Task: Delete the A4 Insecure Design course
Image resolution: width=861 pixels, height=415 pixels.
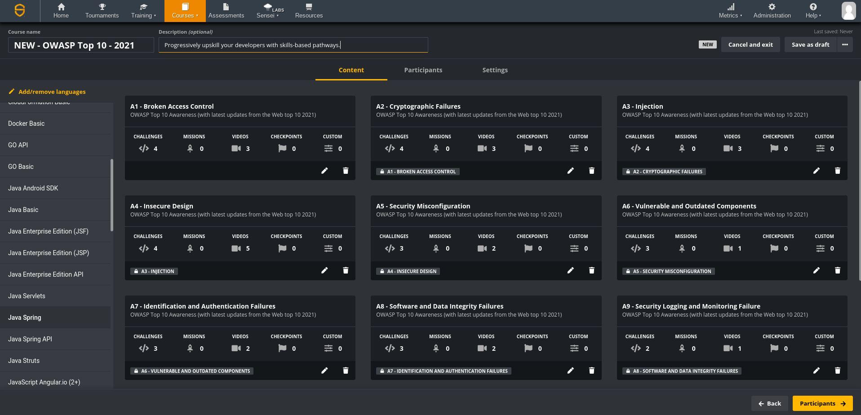Action: coord(346,270)
